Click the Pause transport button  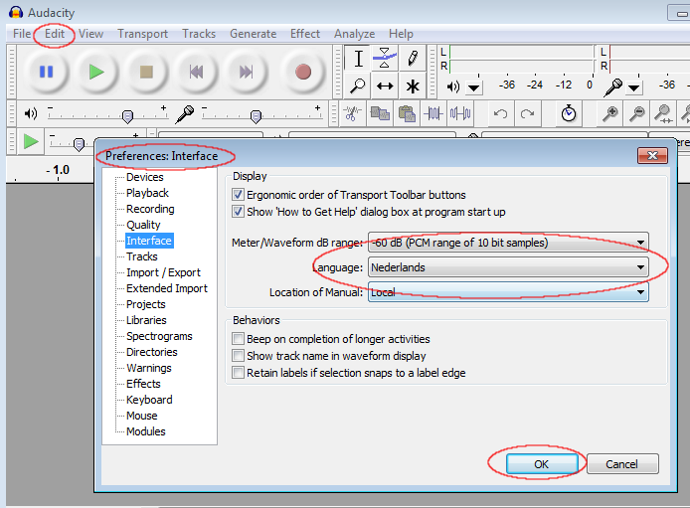point(45,72)
